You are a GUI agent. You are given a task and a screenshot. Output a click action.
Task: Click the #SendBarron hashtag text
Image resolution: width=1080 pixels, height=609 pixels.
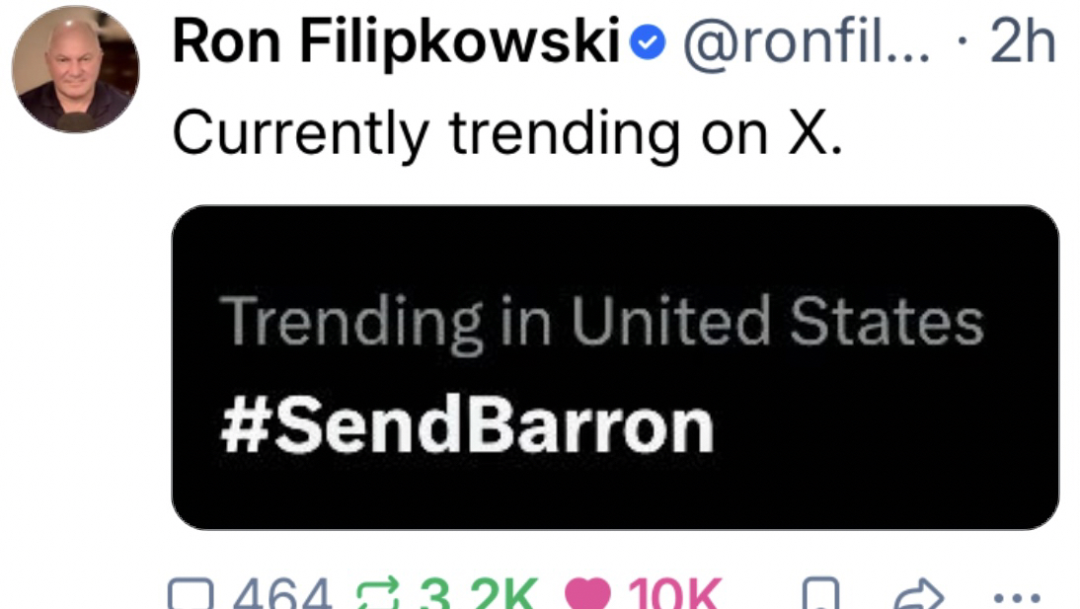click(x=467, y=424)
